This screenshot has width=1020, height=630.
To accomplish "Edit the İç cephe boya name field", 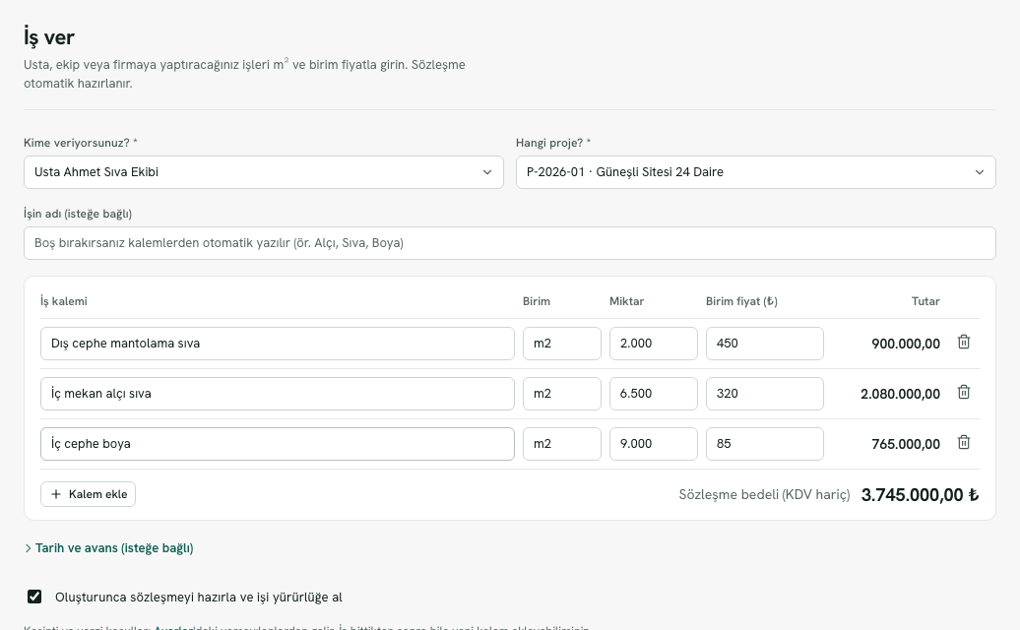I will 278,443.
